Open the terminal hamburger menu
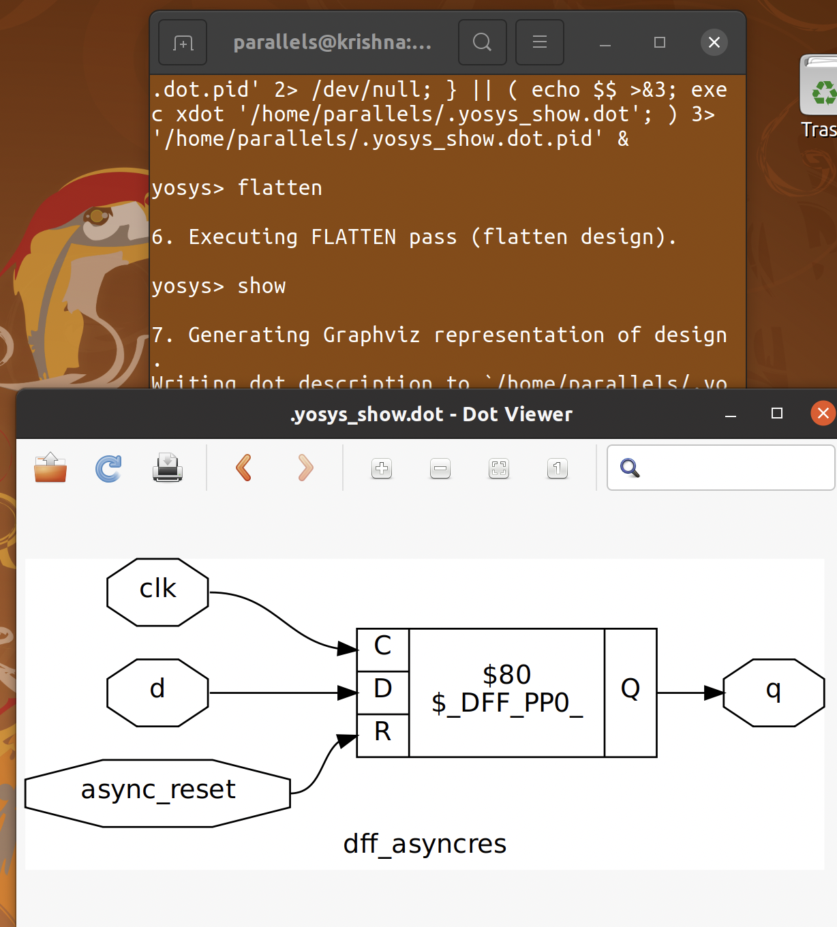Screen dimensions: 837x927 click(539, 42)
